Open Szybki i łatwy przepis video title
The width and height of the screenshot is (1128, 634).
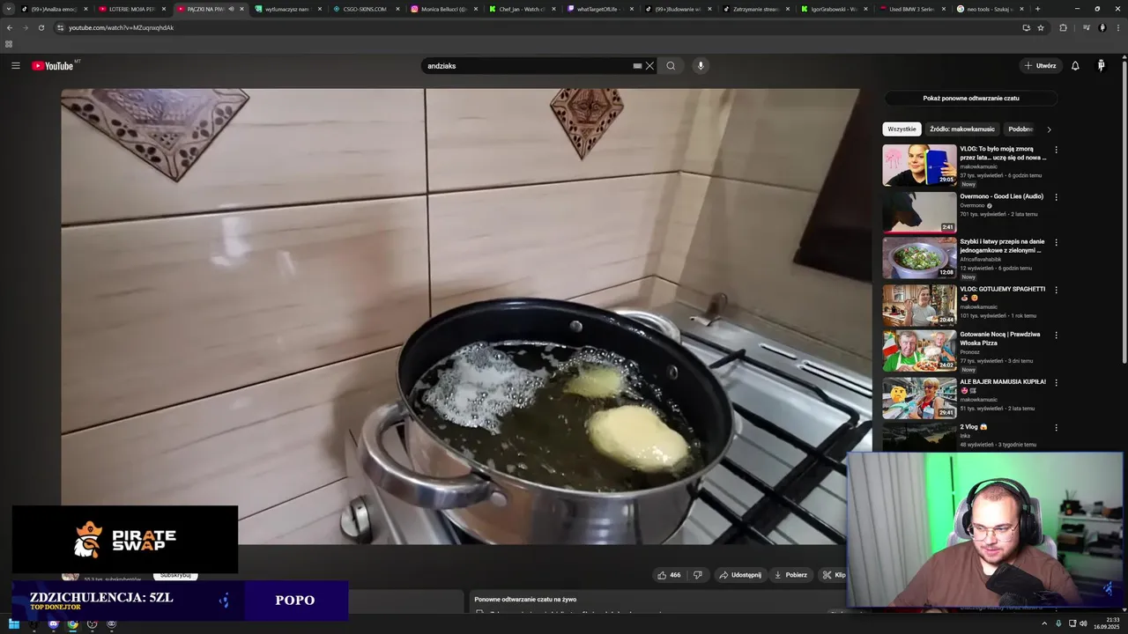(x=1002, y=246)
